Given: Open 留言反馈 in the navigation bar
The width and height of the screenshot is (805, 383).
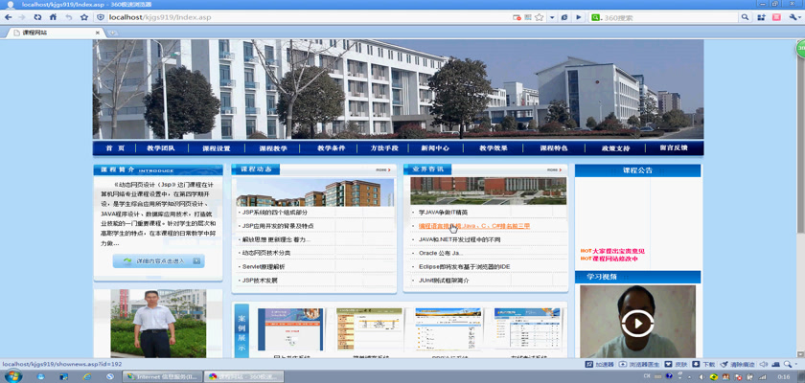Looking at the screenshot, I should coord(674,148).
